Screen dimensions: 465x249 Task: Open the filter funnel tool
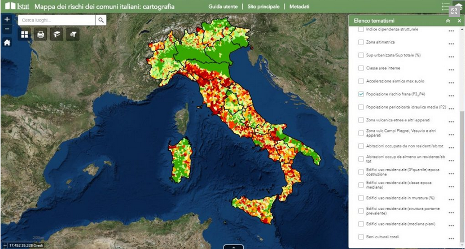pos(72,34)
